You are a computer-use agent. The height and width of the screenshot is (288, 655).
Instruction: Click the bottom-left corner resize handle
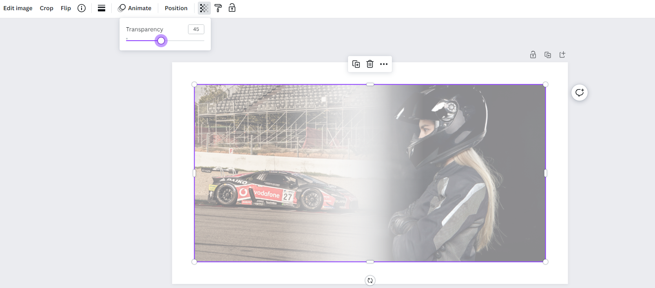195,262
